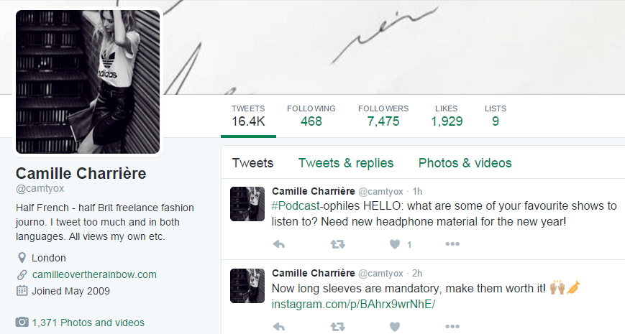Open the instagram.com link in tweet

tap(353, 305)
